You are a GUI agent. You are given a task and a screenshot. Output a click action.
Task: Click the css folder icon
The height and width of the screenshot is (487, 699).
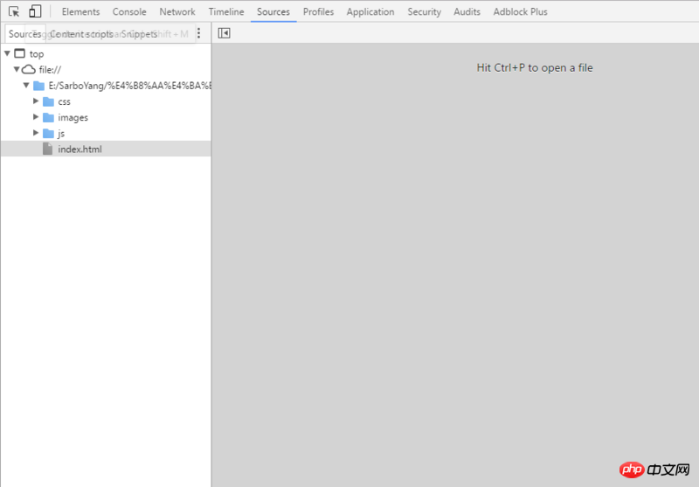click(x=48, y=101)
